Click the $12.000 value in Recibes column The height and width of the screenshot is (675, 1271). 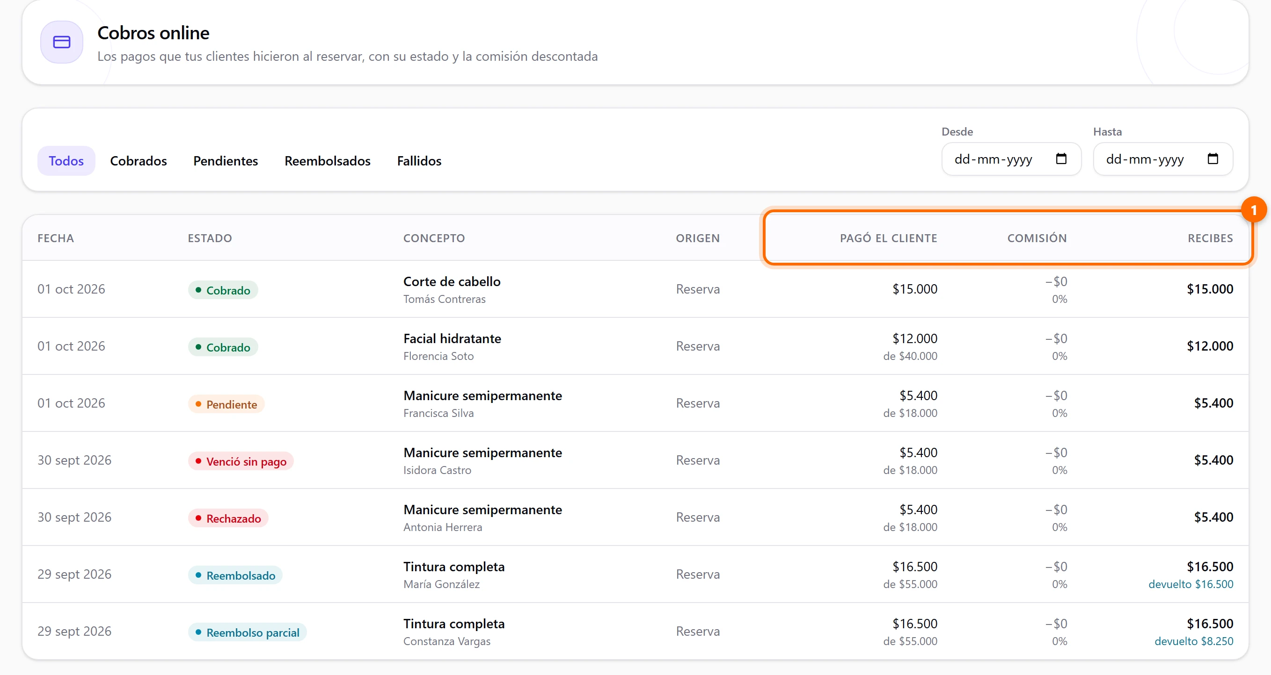(x=1210, y=346)
